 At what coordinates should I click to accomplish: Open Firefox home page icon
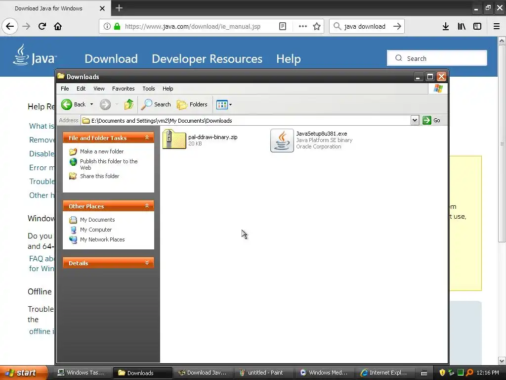click(58, 26)
